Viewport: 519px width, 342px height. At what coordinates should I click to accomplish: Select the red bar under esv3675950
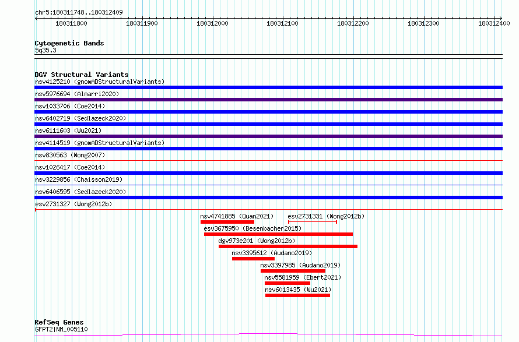click(278, 234)
